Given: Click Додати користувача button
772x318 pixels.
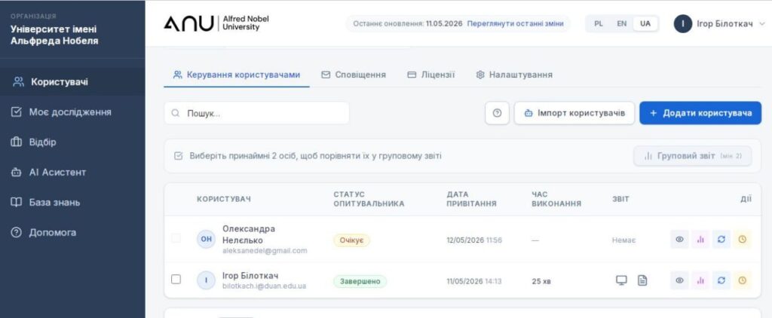Looking at the screenshot, I should coord(700,113).
